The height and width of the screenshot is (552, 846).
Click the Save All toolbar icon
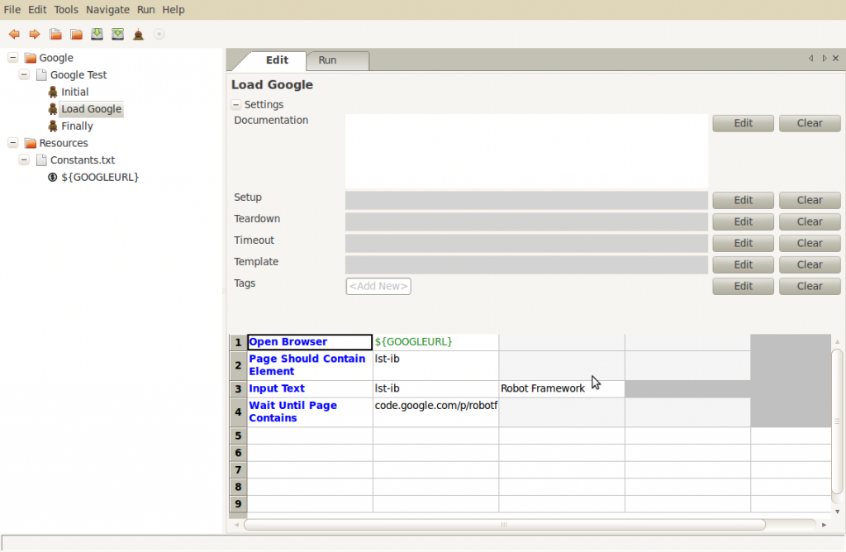(117, 34)
